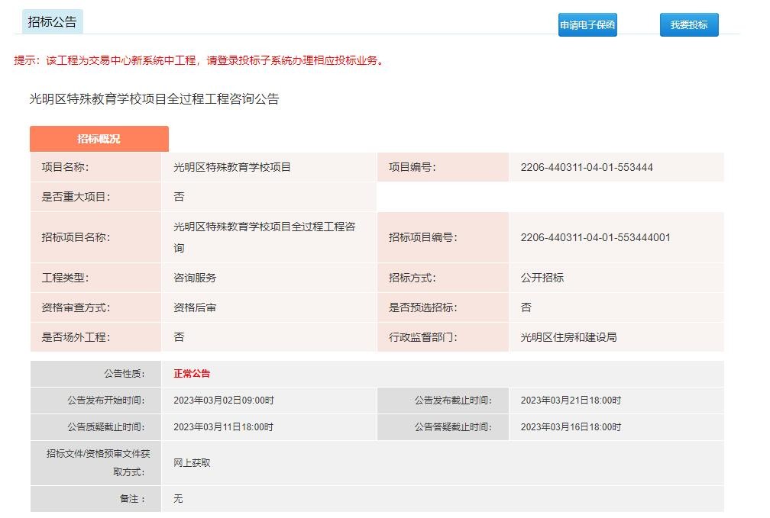Click the 招标项目名称 value cell

(x=264, y=237)
